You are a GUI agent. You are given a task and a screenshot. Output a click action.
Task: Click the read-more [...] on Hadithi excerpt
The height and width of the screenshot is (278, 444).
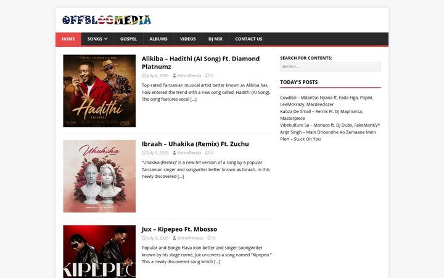194,99
